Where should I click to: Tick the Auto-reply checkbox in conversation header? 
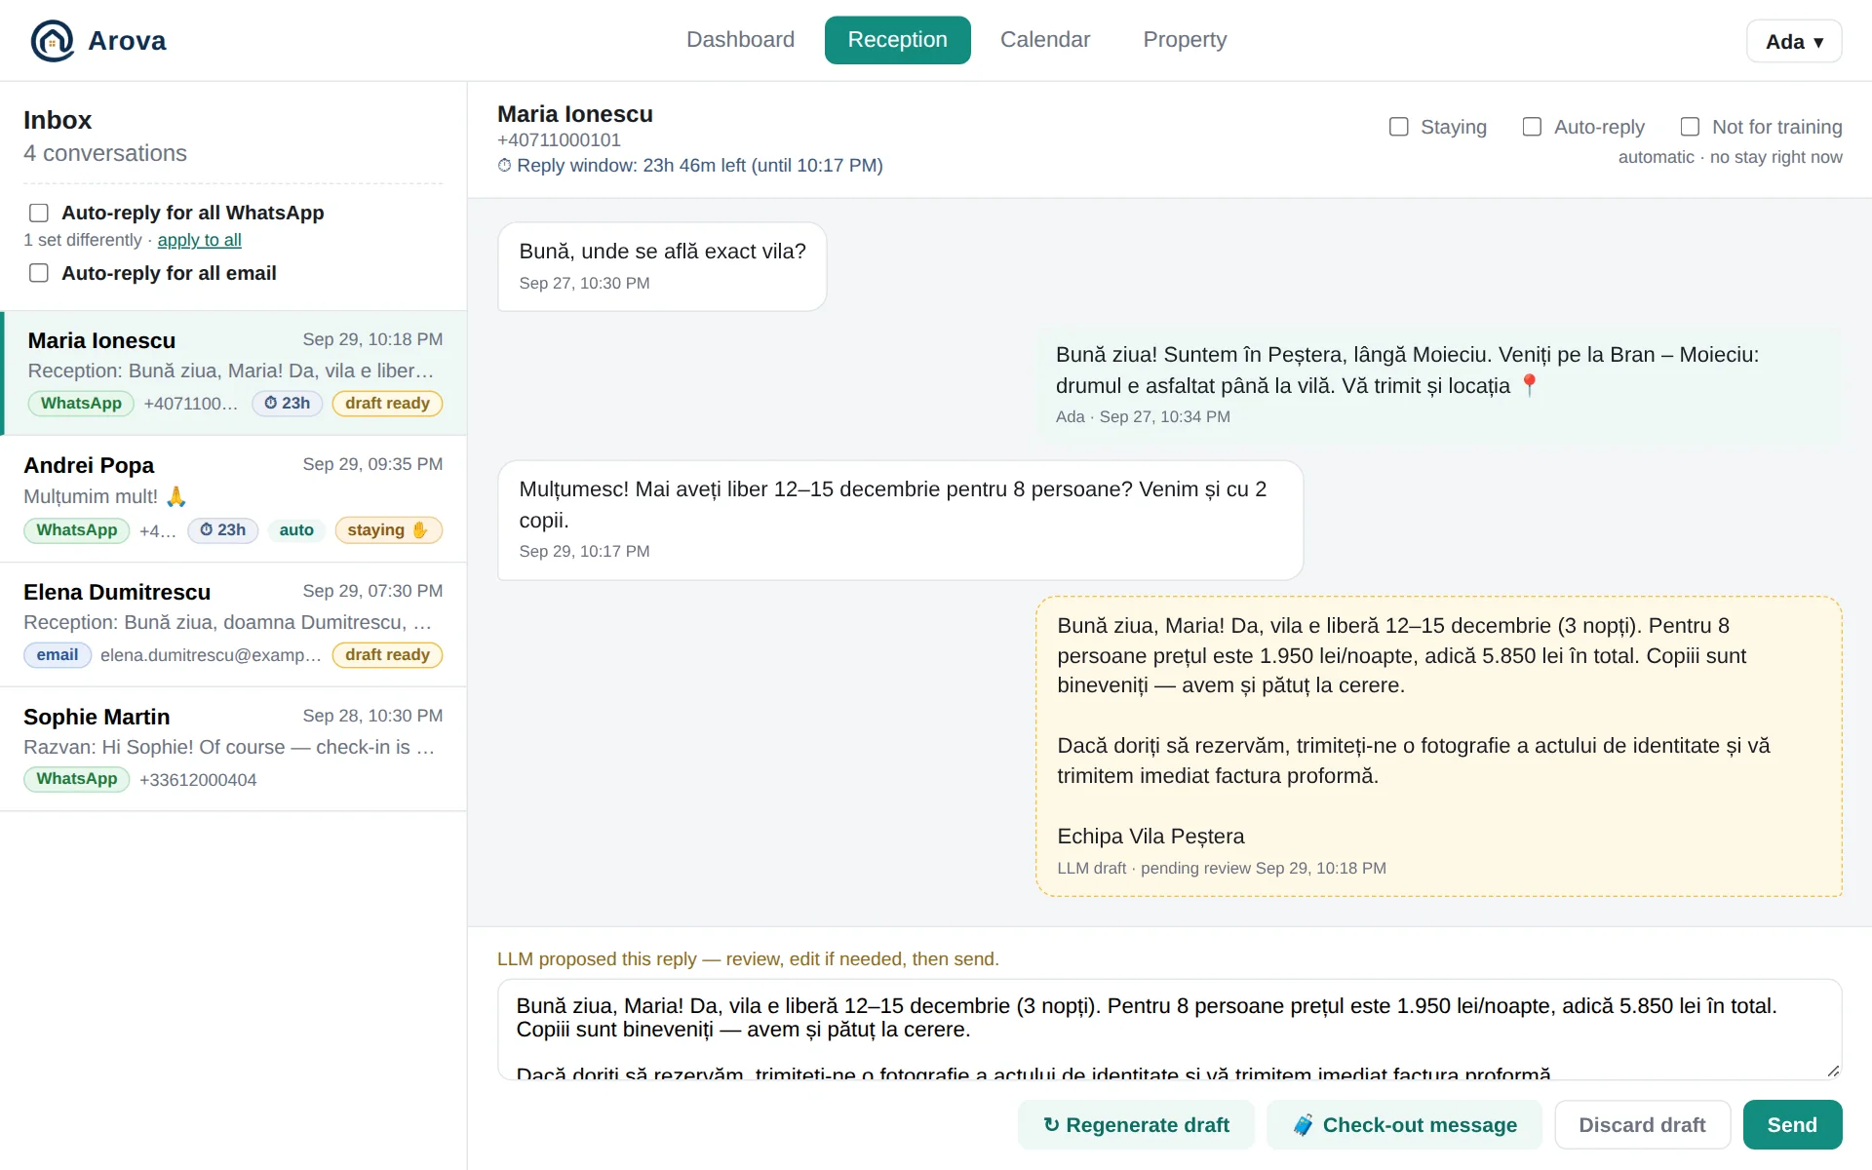pyautogui.click(x=1532, y=127)
